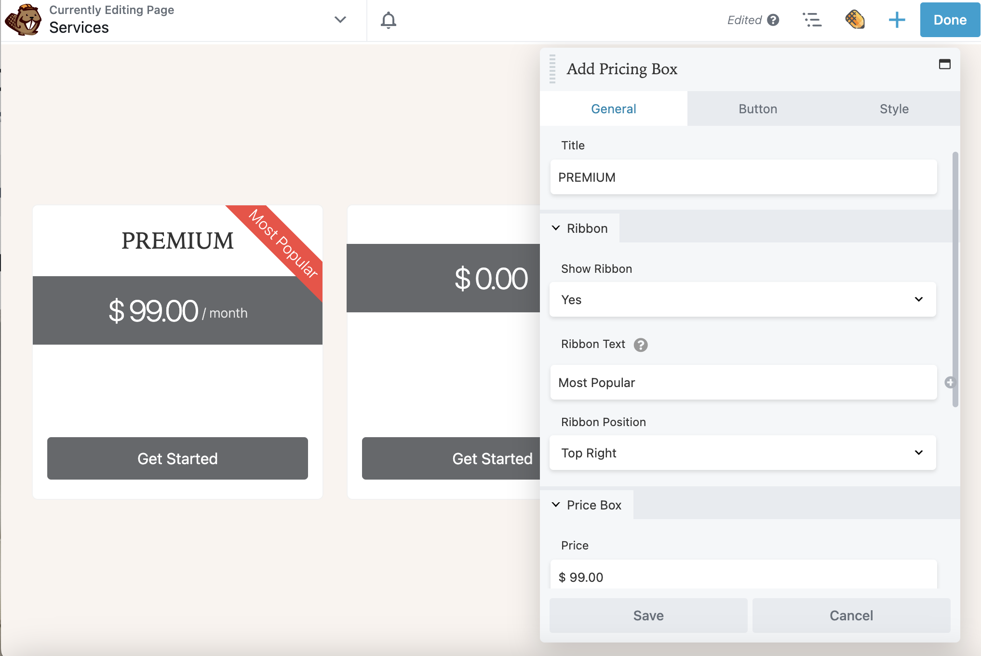Expand the Ribbon section collapse arrow
This screenshot has width=981, height=656.
556,228
